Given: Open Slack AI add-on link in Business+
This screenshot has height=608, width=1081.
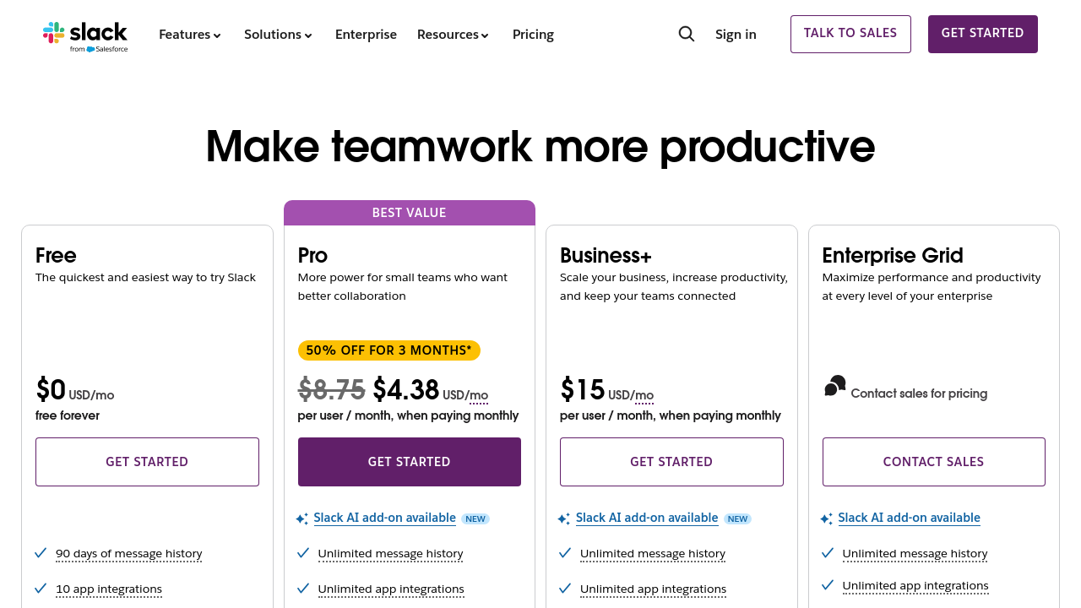Looking at the screenshot, I should click(x=647, y=518).
